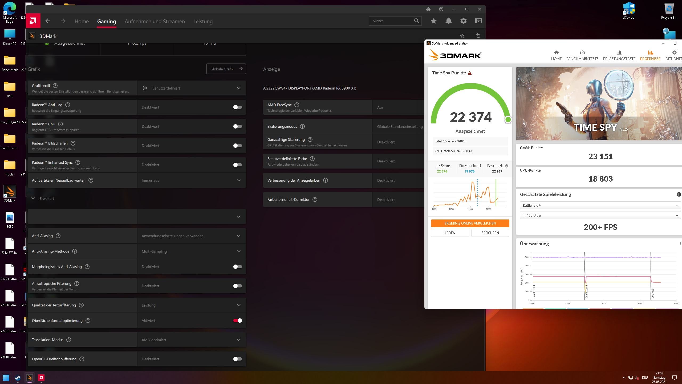Open the bug report icon in Radeon title bar
Screen dimensions: 682x384
(x=428, y=9)
